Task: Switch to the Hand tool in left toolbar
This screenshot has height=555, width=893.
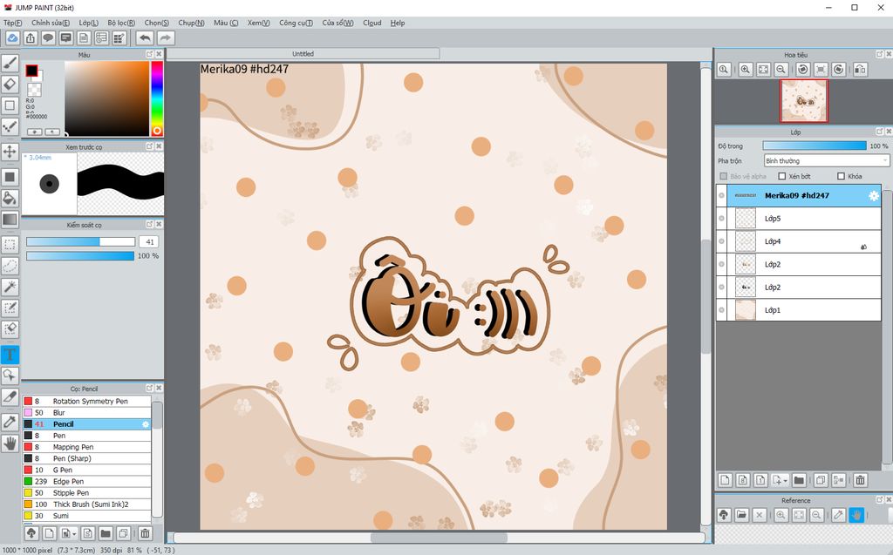Action: click(10, 443)
